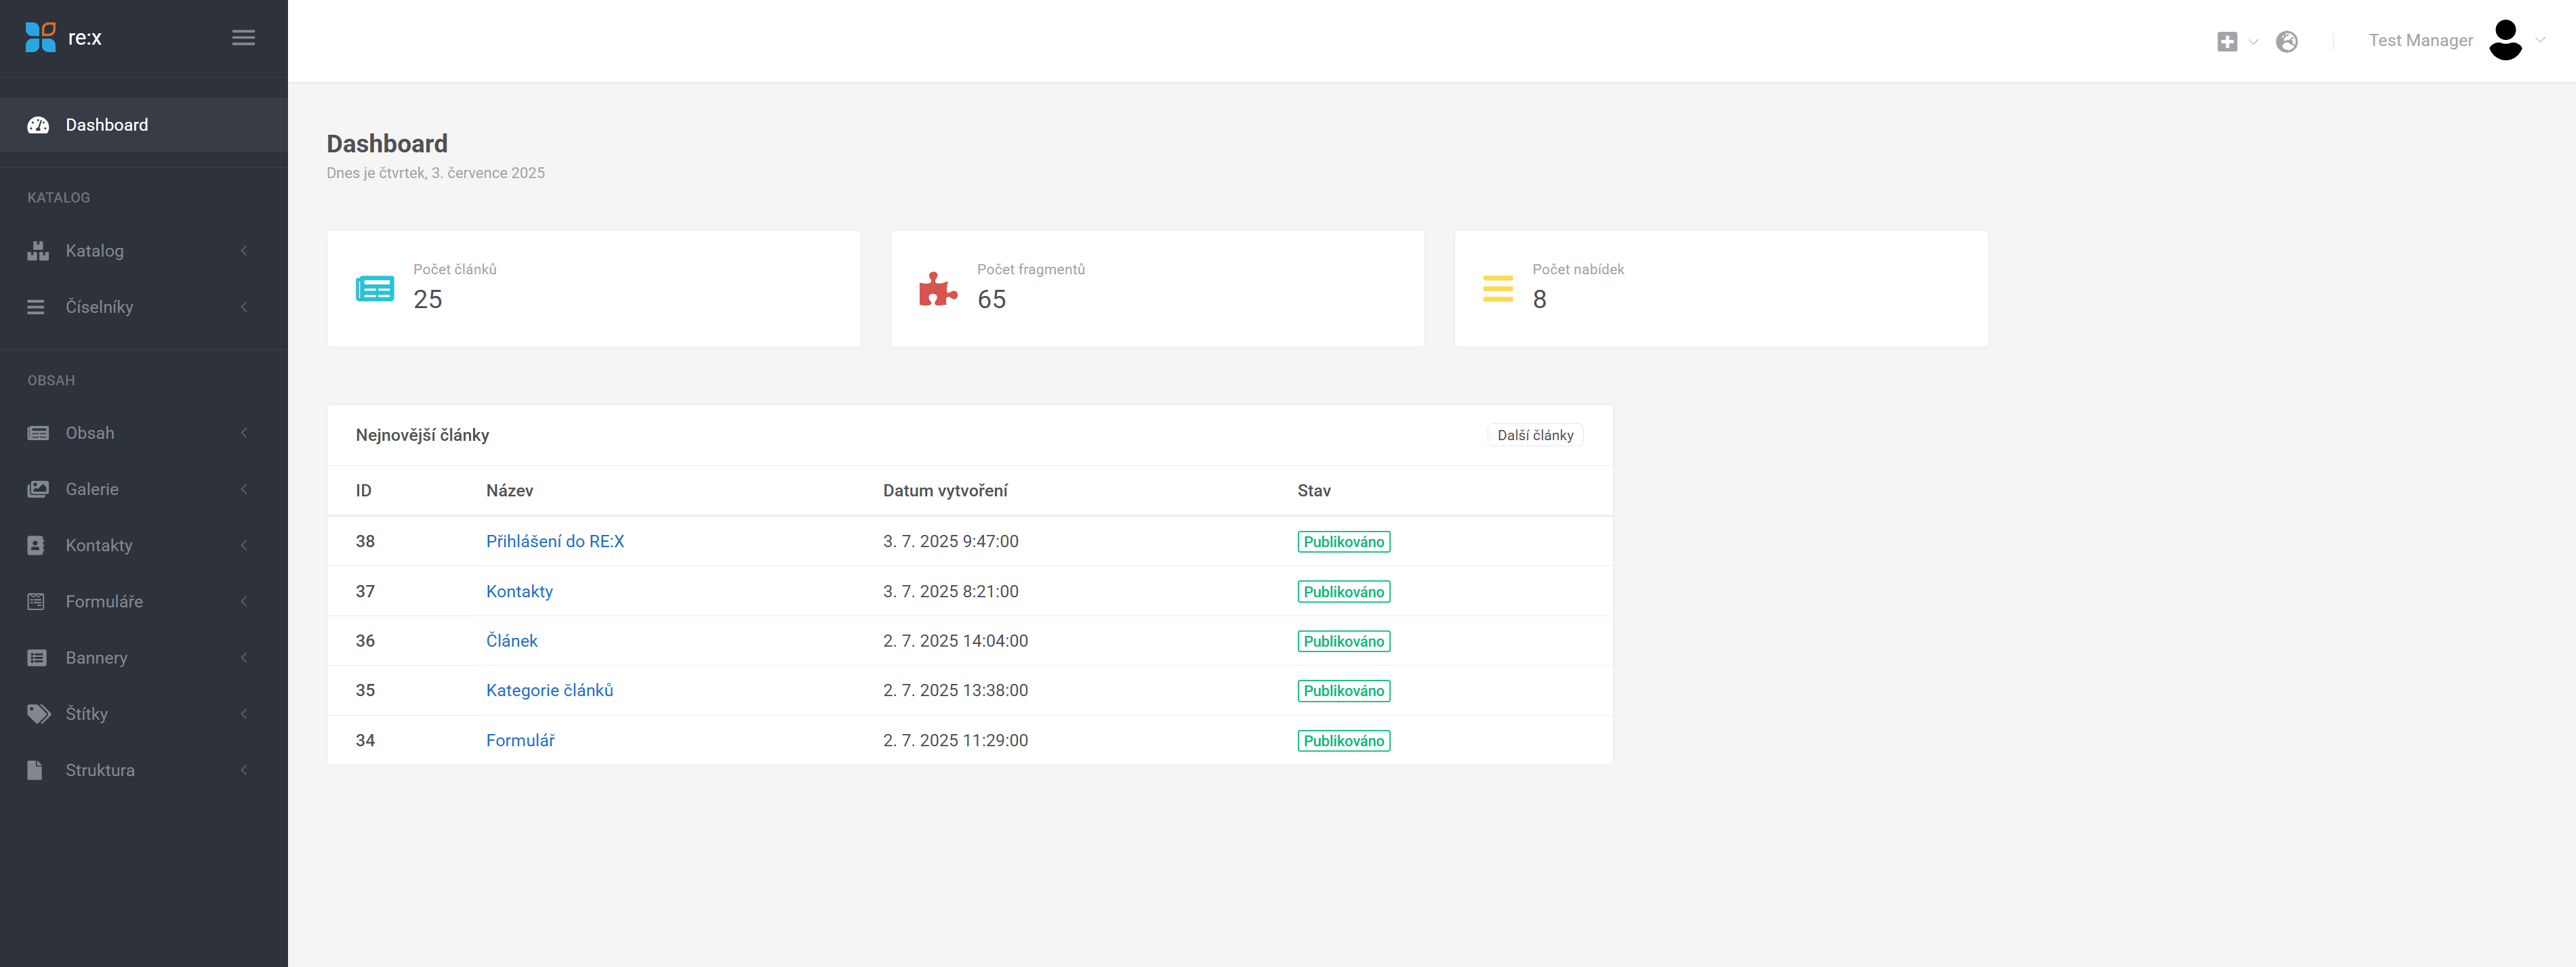Expand the Katalog sidebar chevron
Viewport: 2576px width, 967px height.
point(244,251)
